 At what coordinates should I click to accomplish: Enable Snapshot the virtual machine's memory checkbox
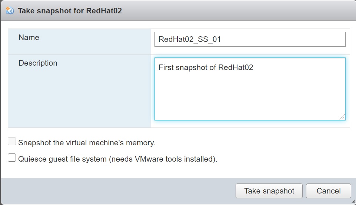(x=12, y=142)
